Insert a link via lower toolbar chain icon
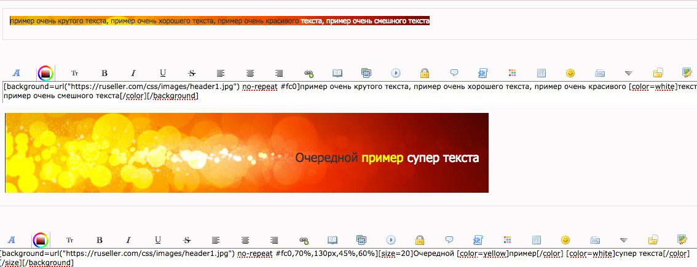 (304, 241)
